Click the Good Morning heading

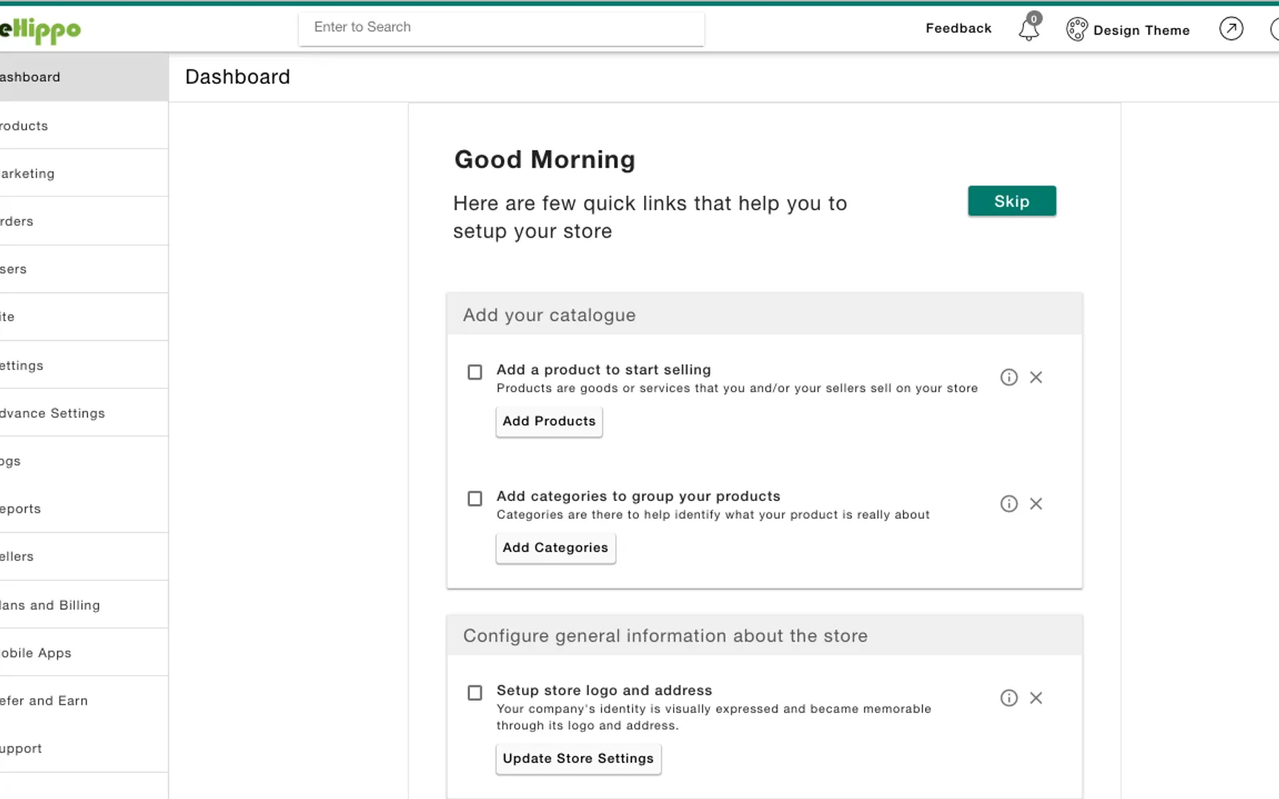[545, 160]
